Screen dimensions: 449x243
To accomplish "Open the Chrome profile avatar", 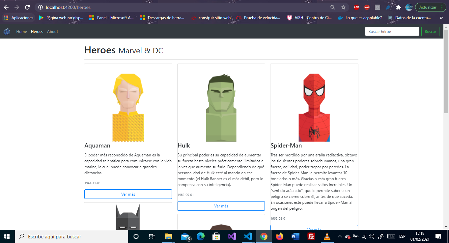I will pyautogui.click(x=409, y=7).
